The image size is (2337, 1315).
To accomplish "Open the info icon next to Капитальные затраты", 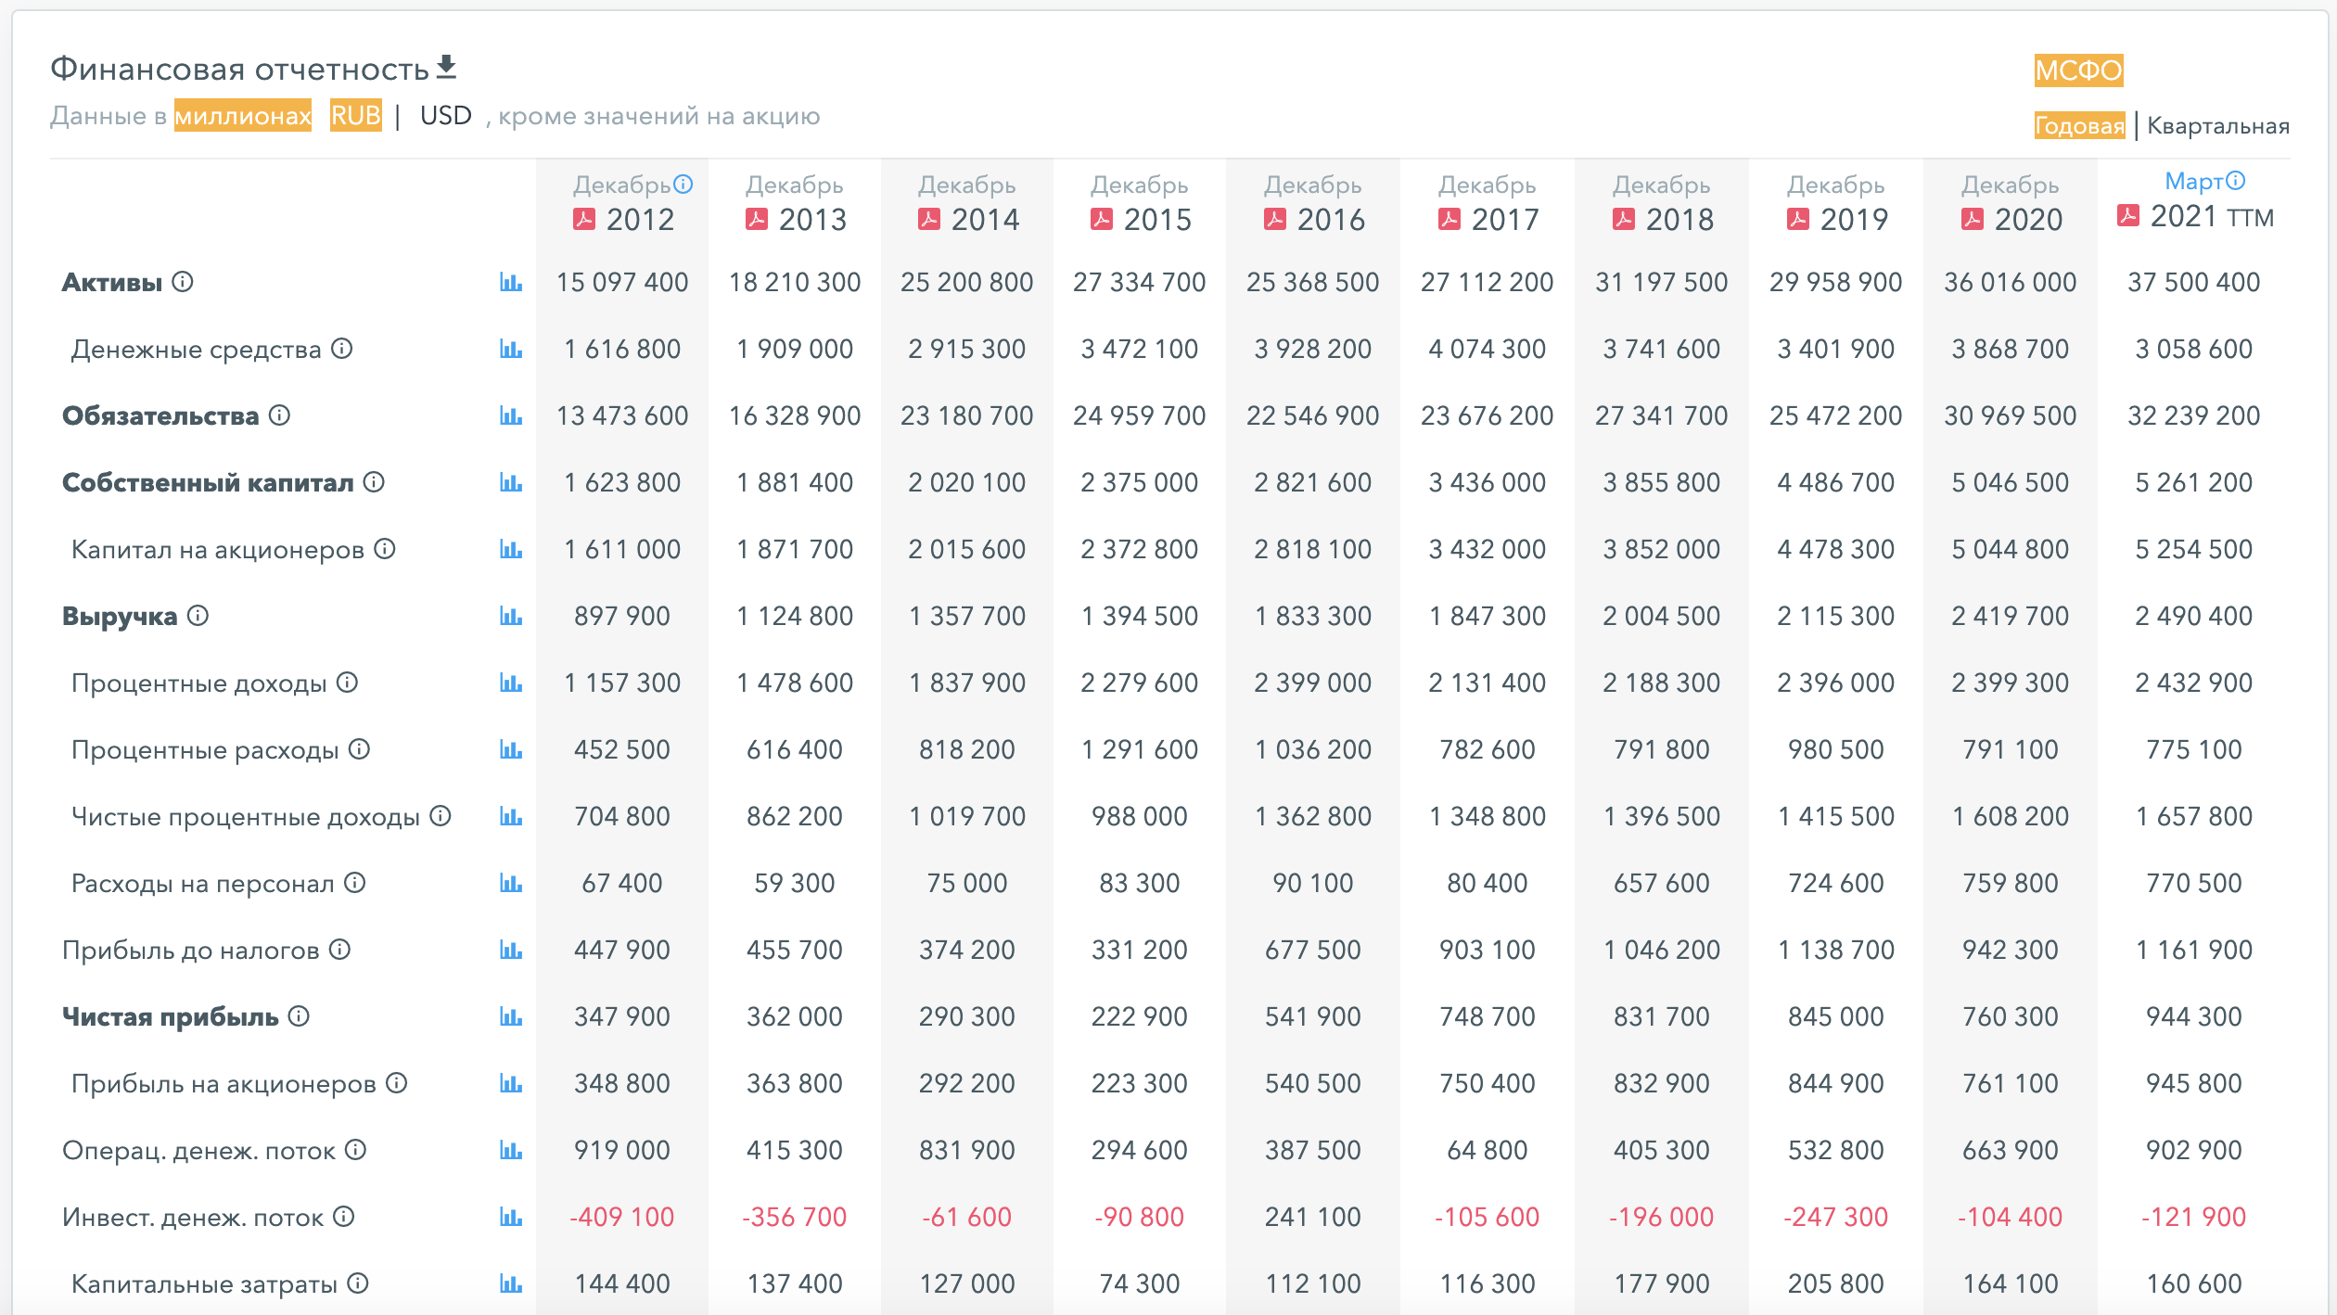I will 358,1283.
